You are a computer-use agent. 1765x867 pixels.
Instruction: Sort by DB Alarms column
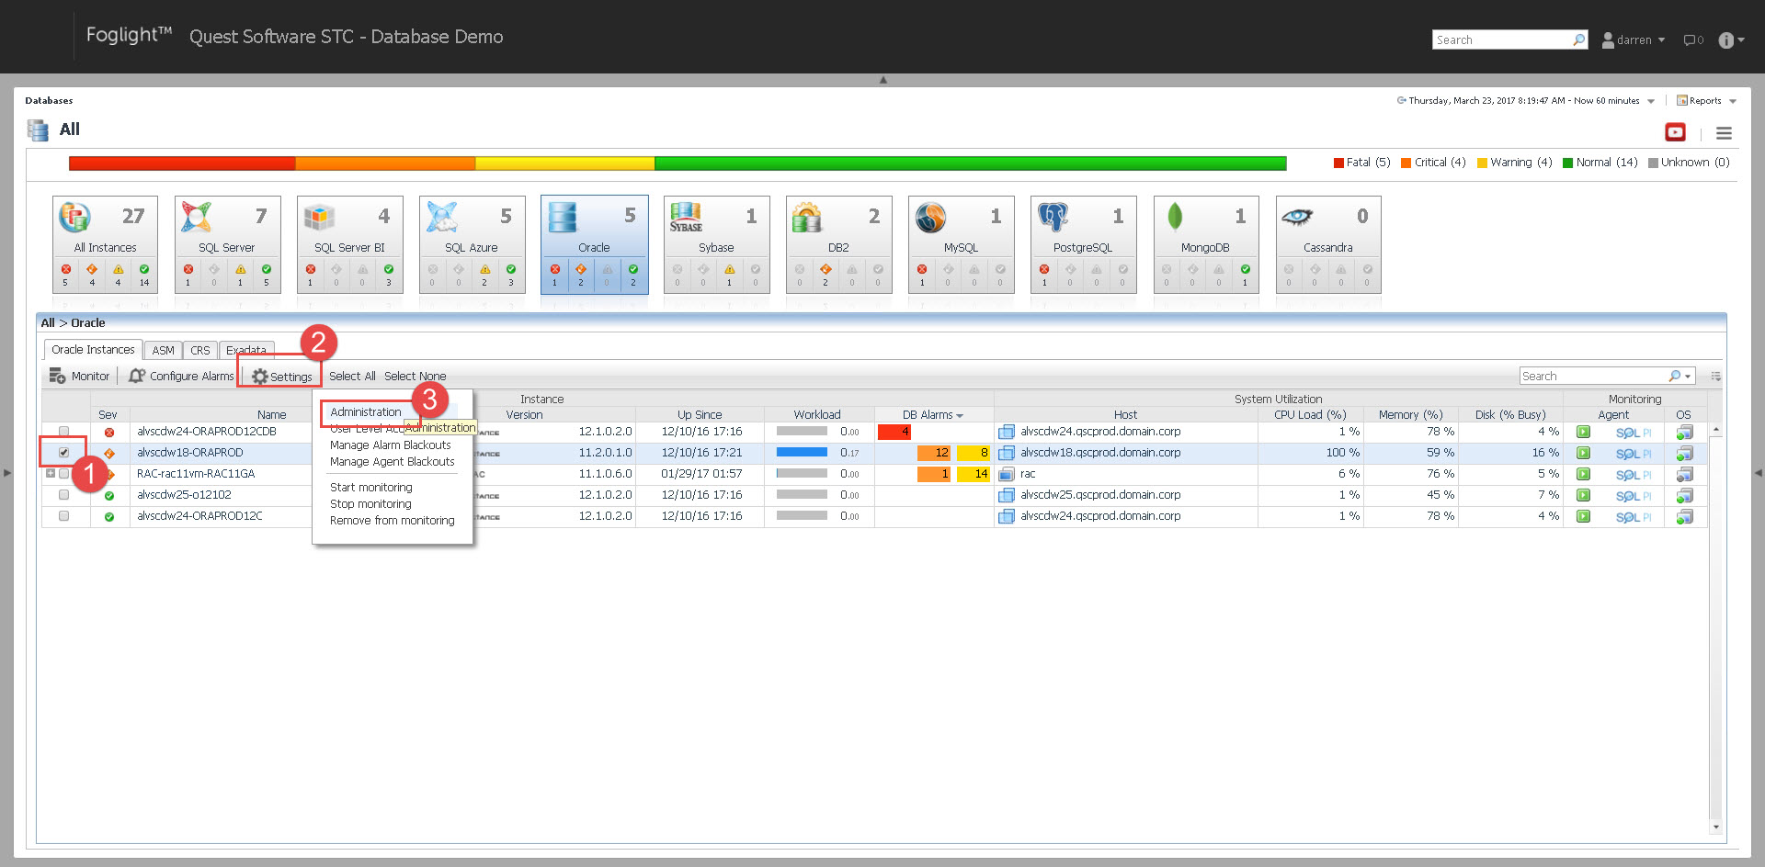[932, 415]
